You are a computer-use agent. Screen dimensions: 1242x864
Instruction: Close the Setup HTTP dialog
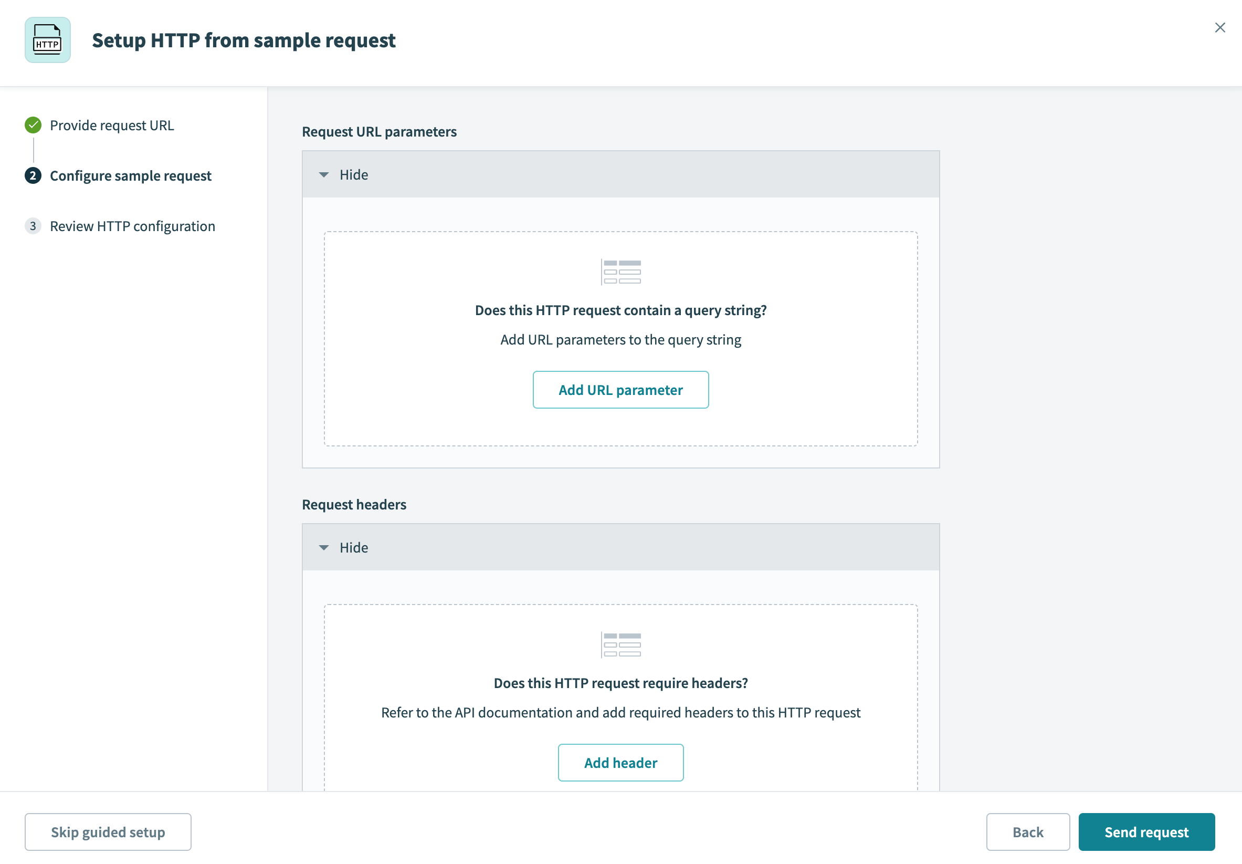[x=1220, y=28]
